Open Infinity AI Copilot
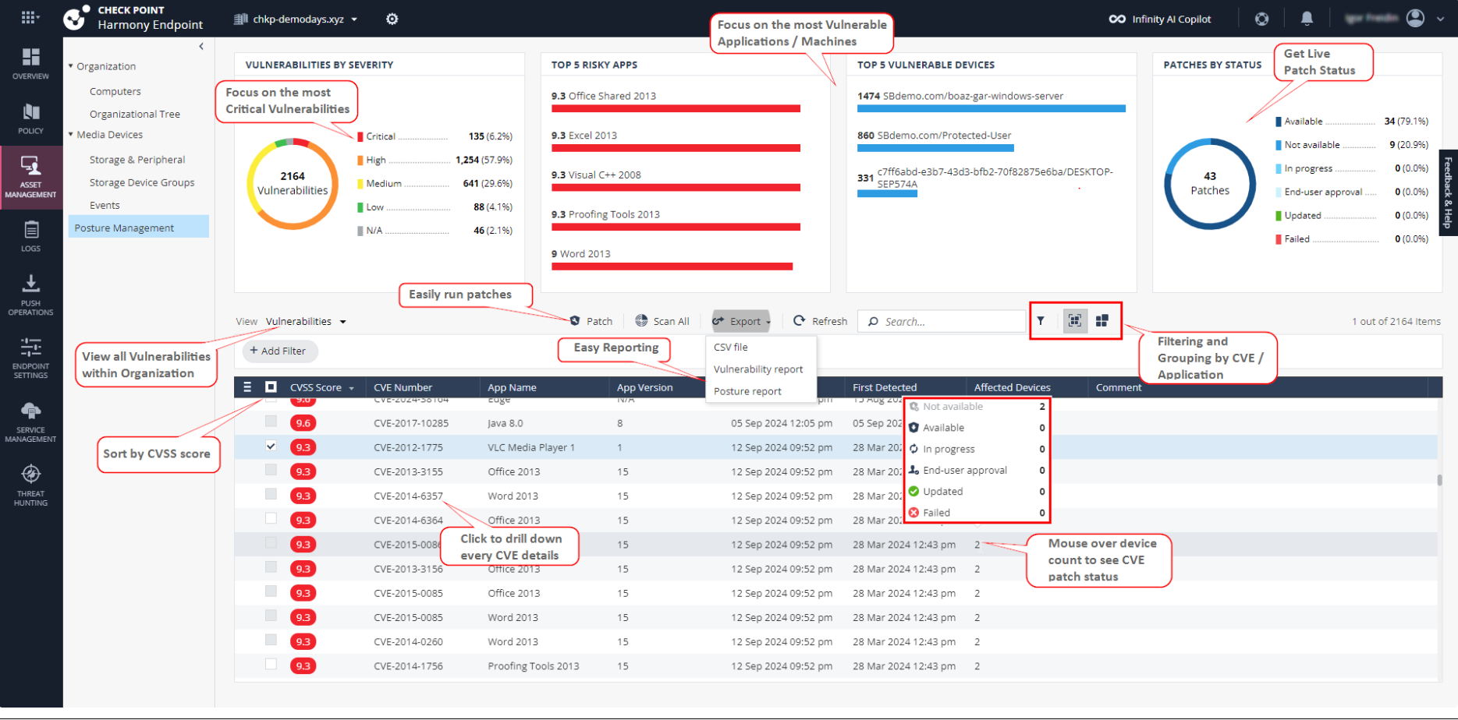 tap(1160, 19)
